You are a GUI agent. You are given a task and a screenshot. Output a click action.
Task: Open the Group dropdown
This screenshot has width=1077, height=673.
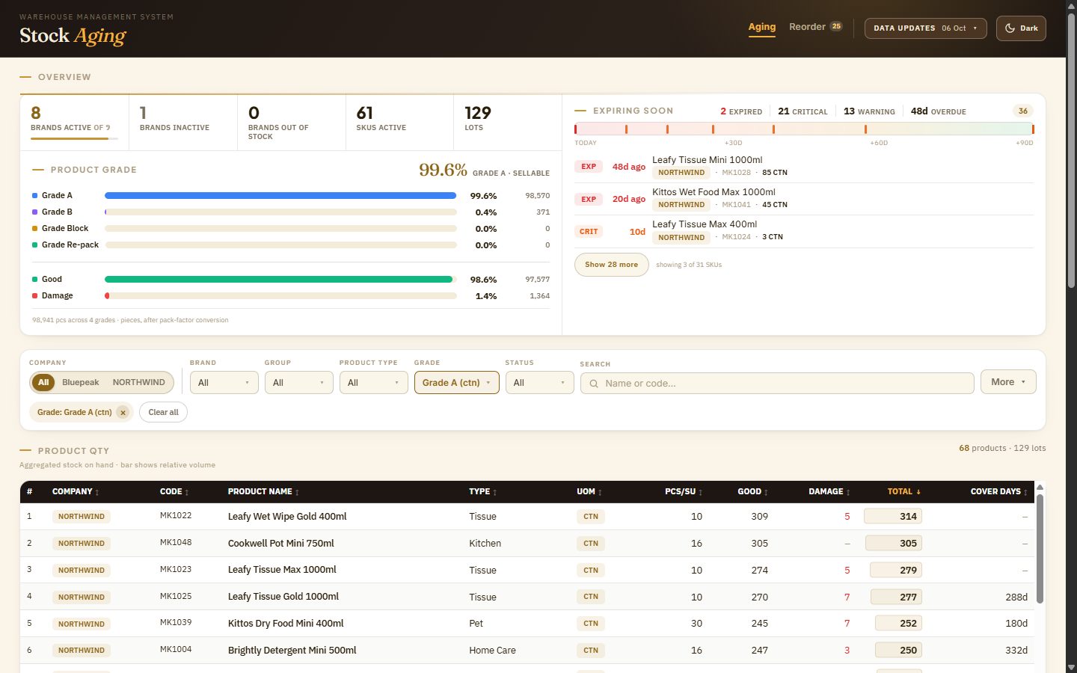(x=298, y=382)
